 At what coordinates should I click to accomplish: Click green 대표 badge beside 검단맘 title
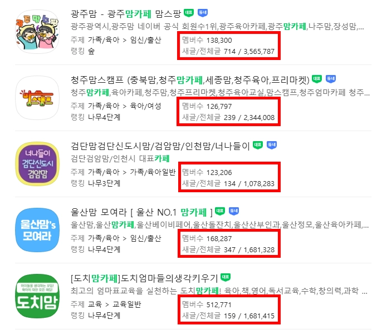[258, 145]
